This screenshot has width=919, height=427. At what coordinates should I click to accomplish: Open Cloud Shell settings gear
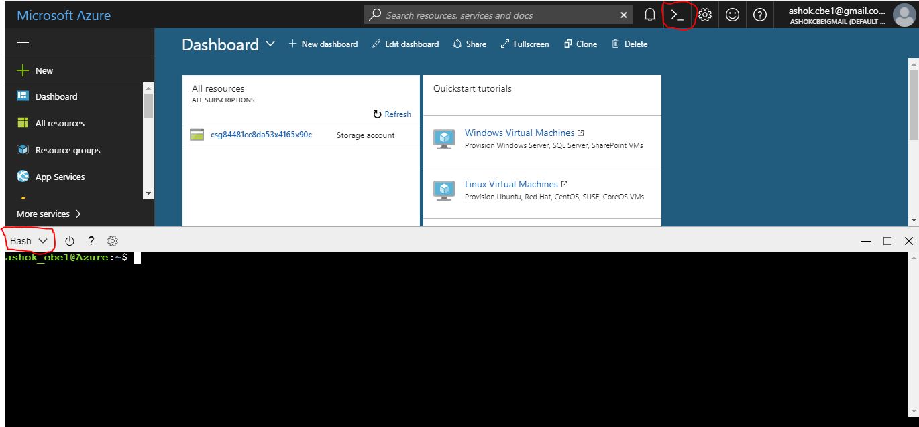[x=112, y=241]
